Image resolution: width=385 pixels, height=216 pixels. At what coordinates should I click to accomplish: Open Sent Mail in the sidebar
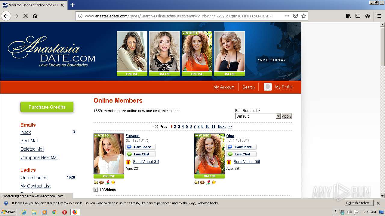point(29,141)
